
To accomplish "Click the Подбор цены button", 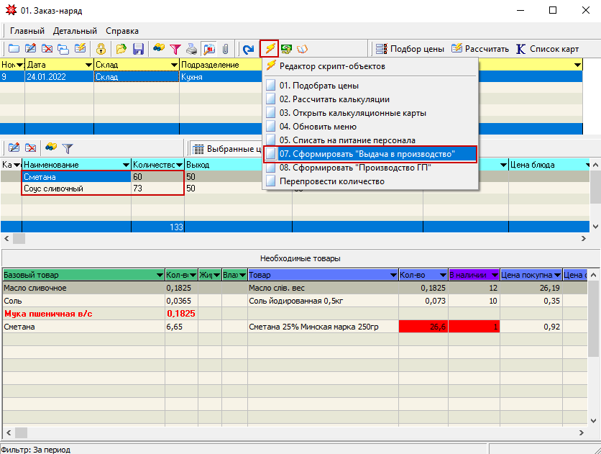I will [x=410, y=49].
